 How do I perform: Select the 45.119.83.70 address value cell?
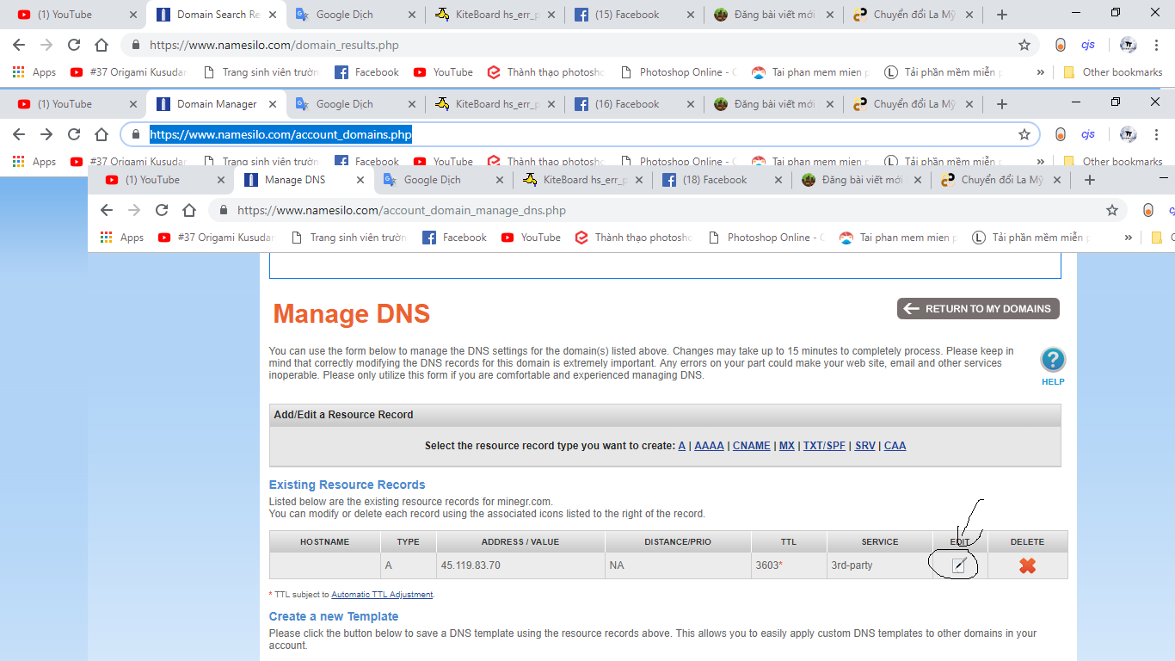pyautogui.click(x=520, y=565)
